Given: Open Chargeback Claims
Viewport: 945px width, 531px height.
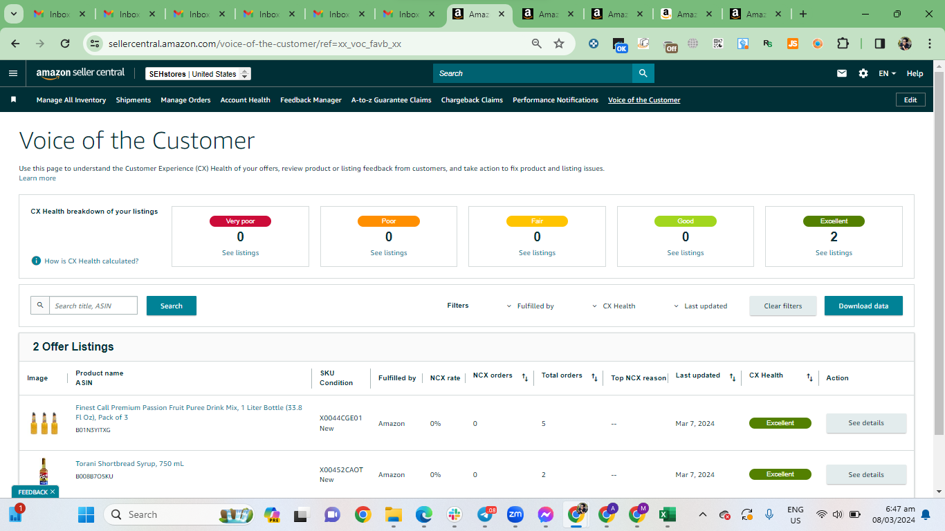Looking at the screenshot, I should pos(472,100).
